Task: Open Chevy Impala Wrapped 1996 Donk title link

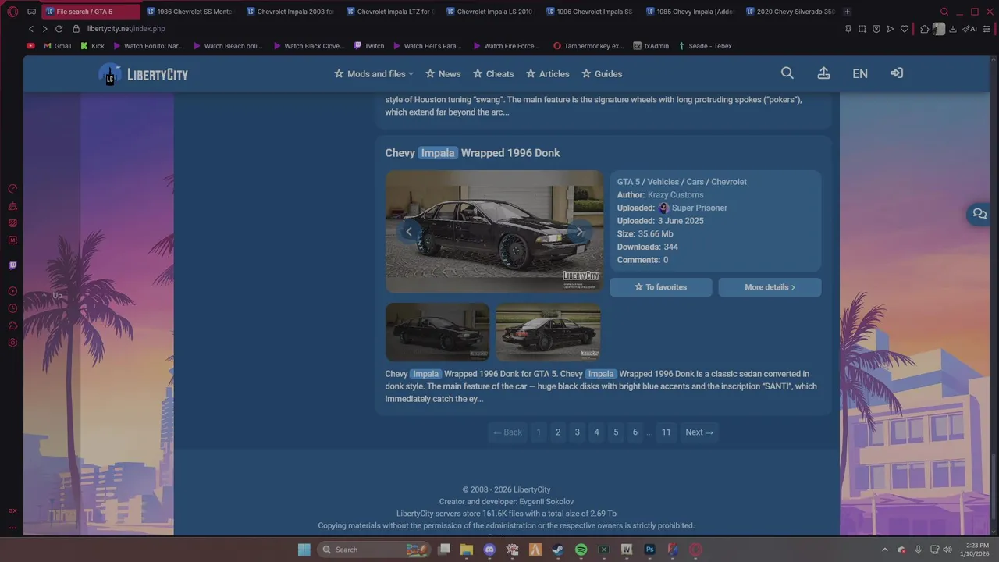Action: click(x=472, y=153)
